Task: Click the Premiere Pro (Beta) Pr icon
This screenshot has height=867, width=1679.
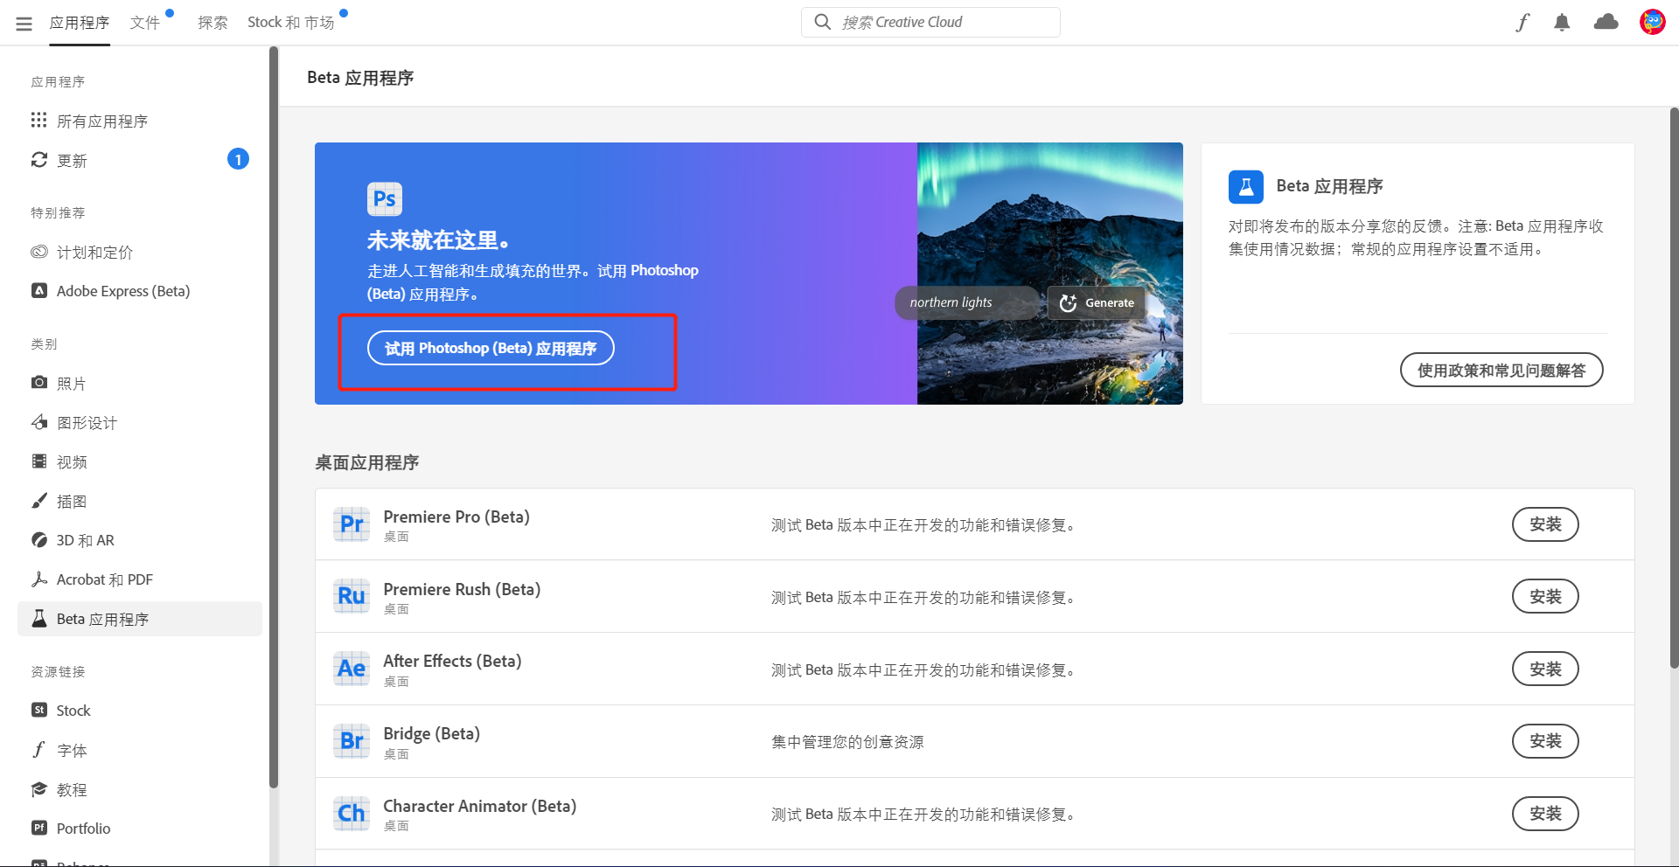Action: pos(352,524)
